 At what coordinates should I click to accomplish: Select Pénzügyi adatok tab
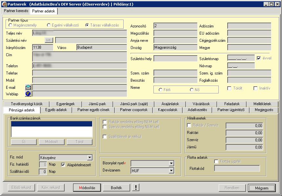(x=22, y=110)
